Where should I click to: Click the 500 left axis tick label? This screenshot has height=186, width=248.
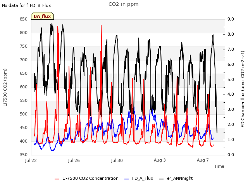click(x=24, y=114)
